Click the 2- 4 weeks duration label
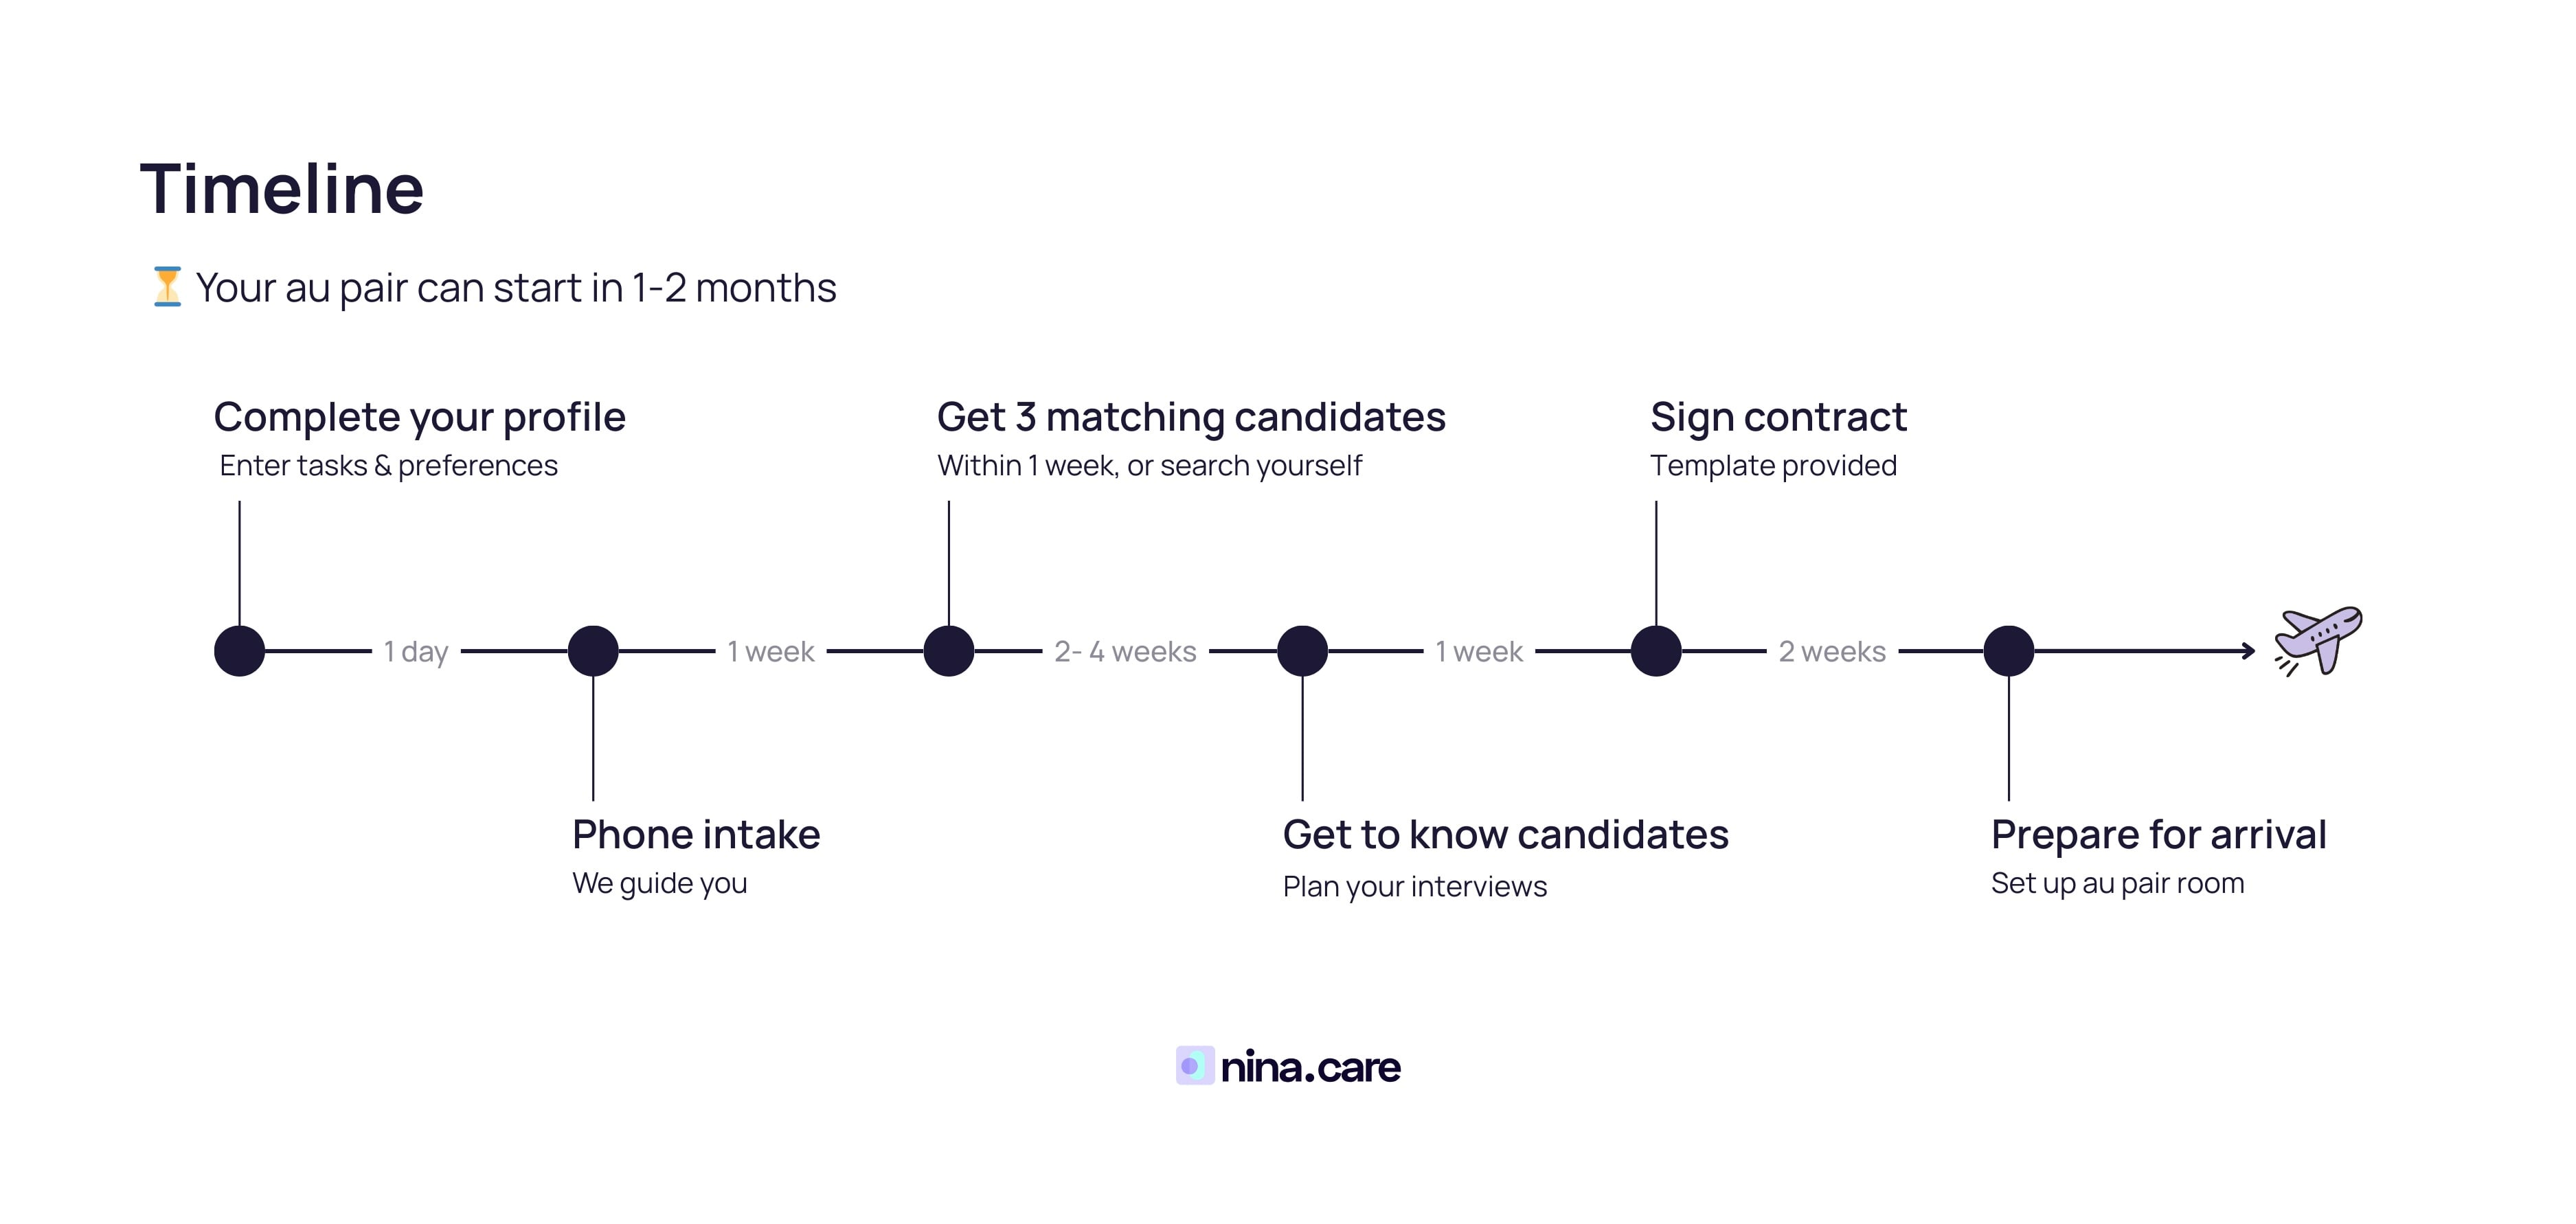 coord(1125,652)
